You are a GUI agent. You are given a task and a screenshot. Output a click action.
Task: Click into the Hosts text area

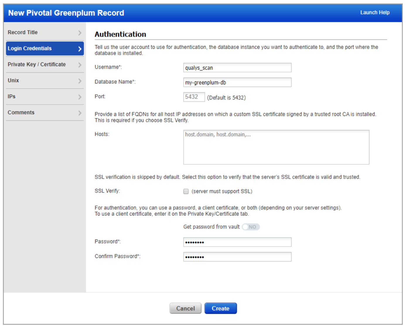tap(276, 147)
